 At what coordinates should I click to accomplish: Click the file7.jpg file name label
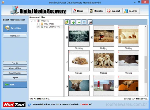tap(79, 73)
